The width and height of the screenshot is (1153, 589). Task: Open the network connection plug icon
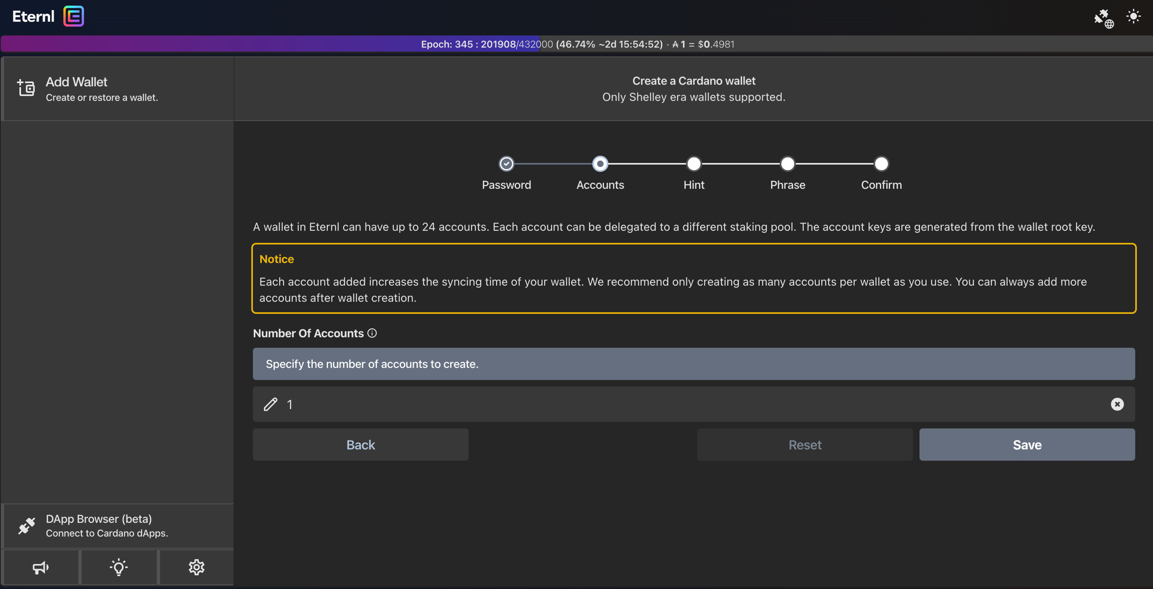tap(1103, 18)
